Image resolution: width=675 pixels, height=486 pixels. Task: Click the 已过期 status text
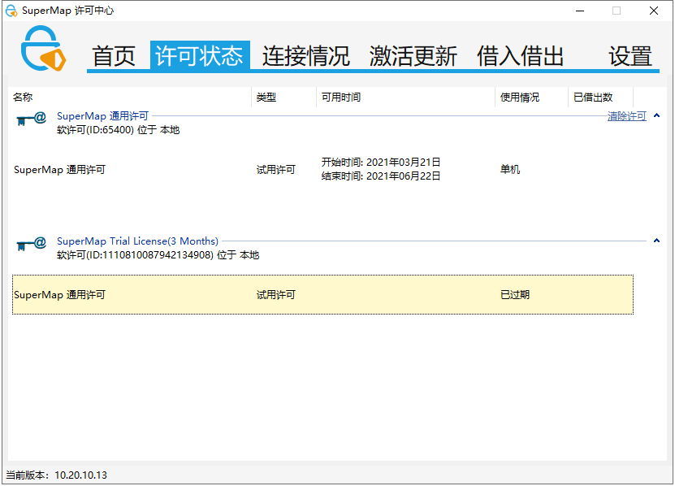515,295
